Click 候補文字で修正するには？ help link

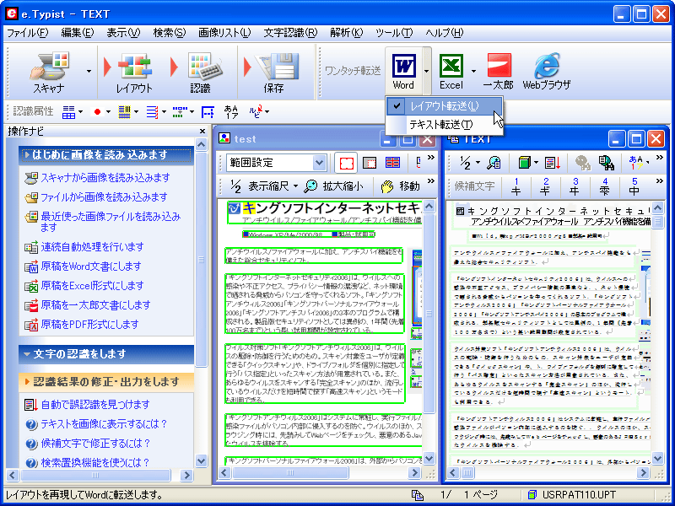coord(95,444)
